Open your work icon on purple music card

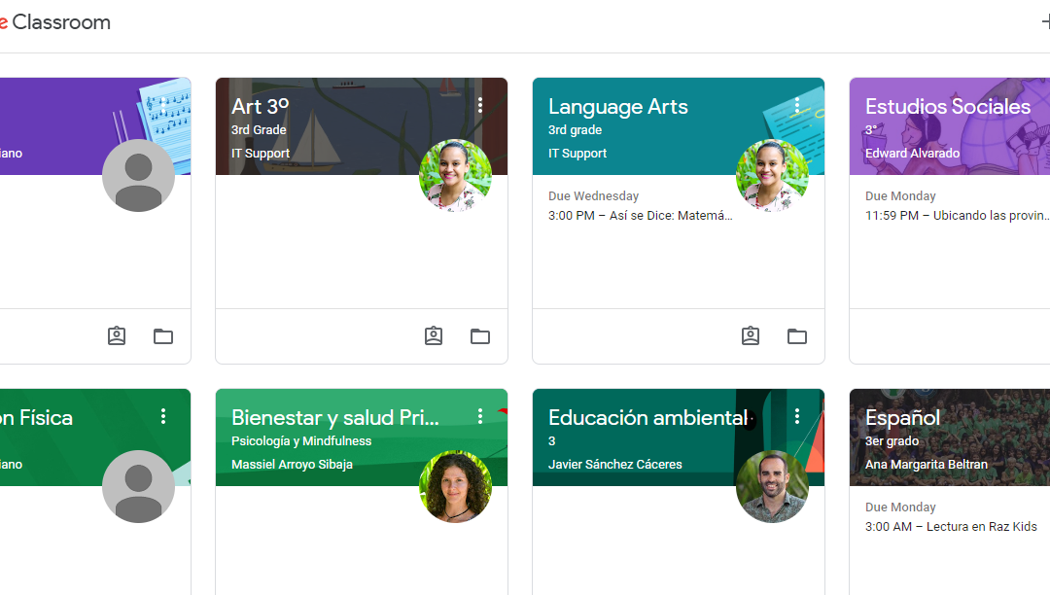(117, 336)
